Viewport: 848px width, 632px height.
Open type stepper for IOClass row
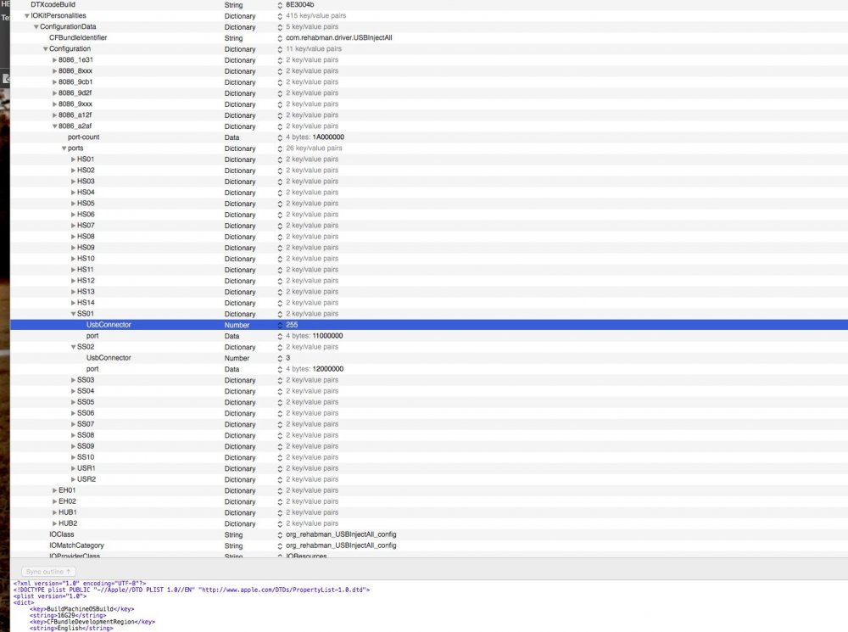point(280,534)
